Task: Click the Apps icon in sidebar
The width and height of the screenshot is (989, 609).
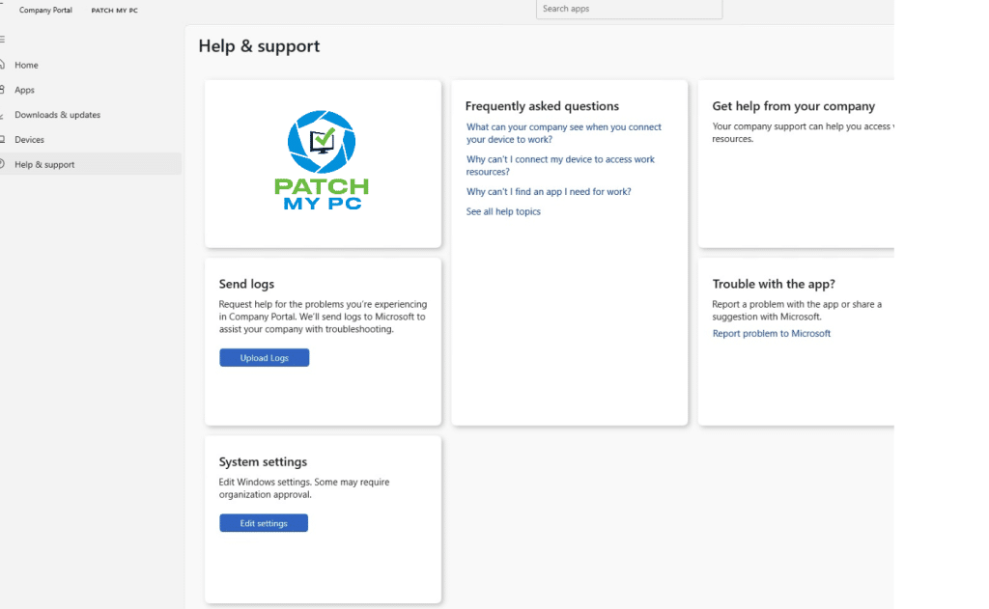Action: click(x=3, y=90)
